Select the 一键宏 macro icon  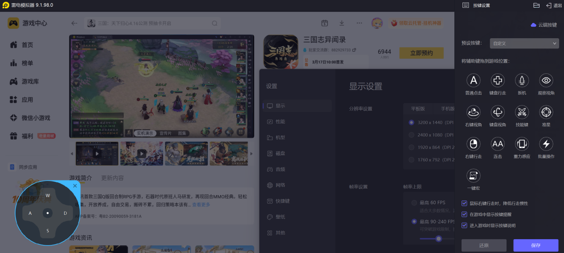[x=473, y=176]
